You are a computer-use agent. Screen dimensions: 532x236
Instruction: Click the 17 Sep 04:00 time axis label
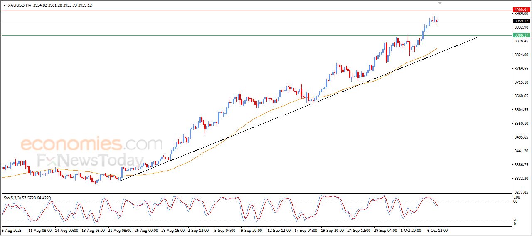point(305,230)
